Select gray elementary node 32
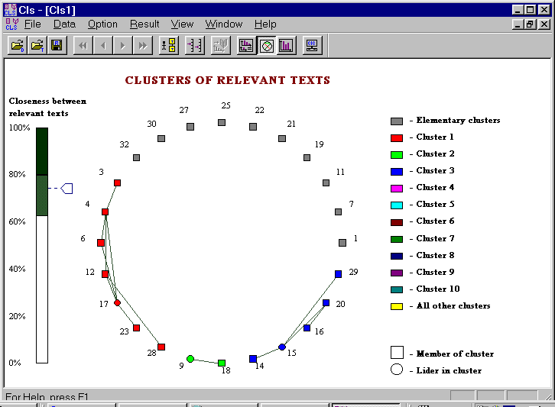This screenshot has width=555, height=407. (136, 157)
